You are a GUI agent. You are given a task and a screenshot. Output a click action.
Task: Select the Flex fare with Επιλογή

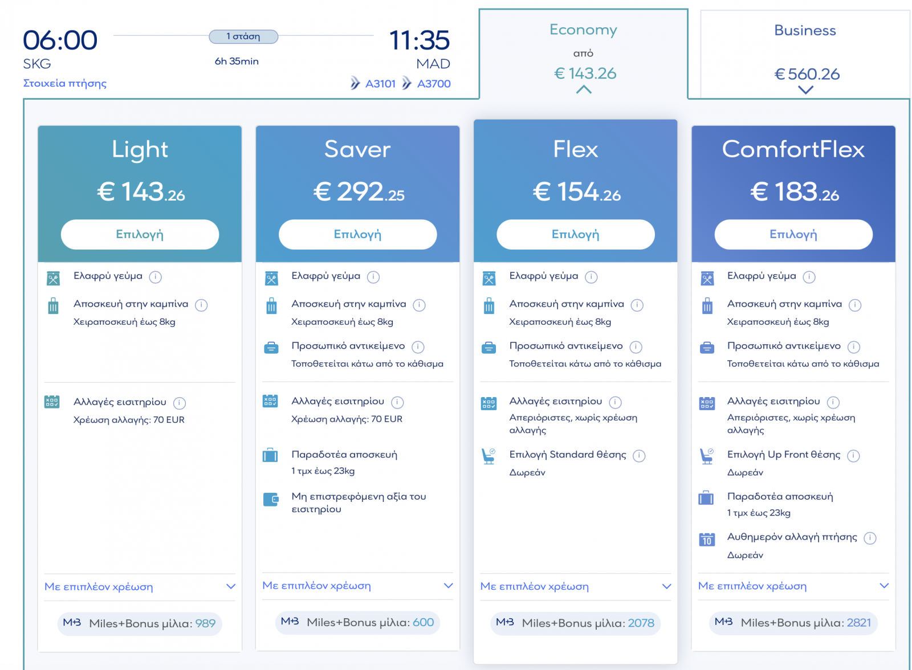coord(576,234)
